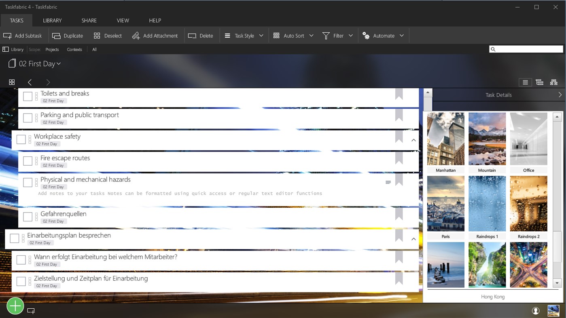The height and width of the screenshot is (318, 566).
Task: Click the back navigation arrow
Action: [x=30, y=82]
